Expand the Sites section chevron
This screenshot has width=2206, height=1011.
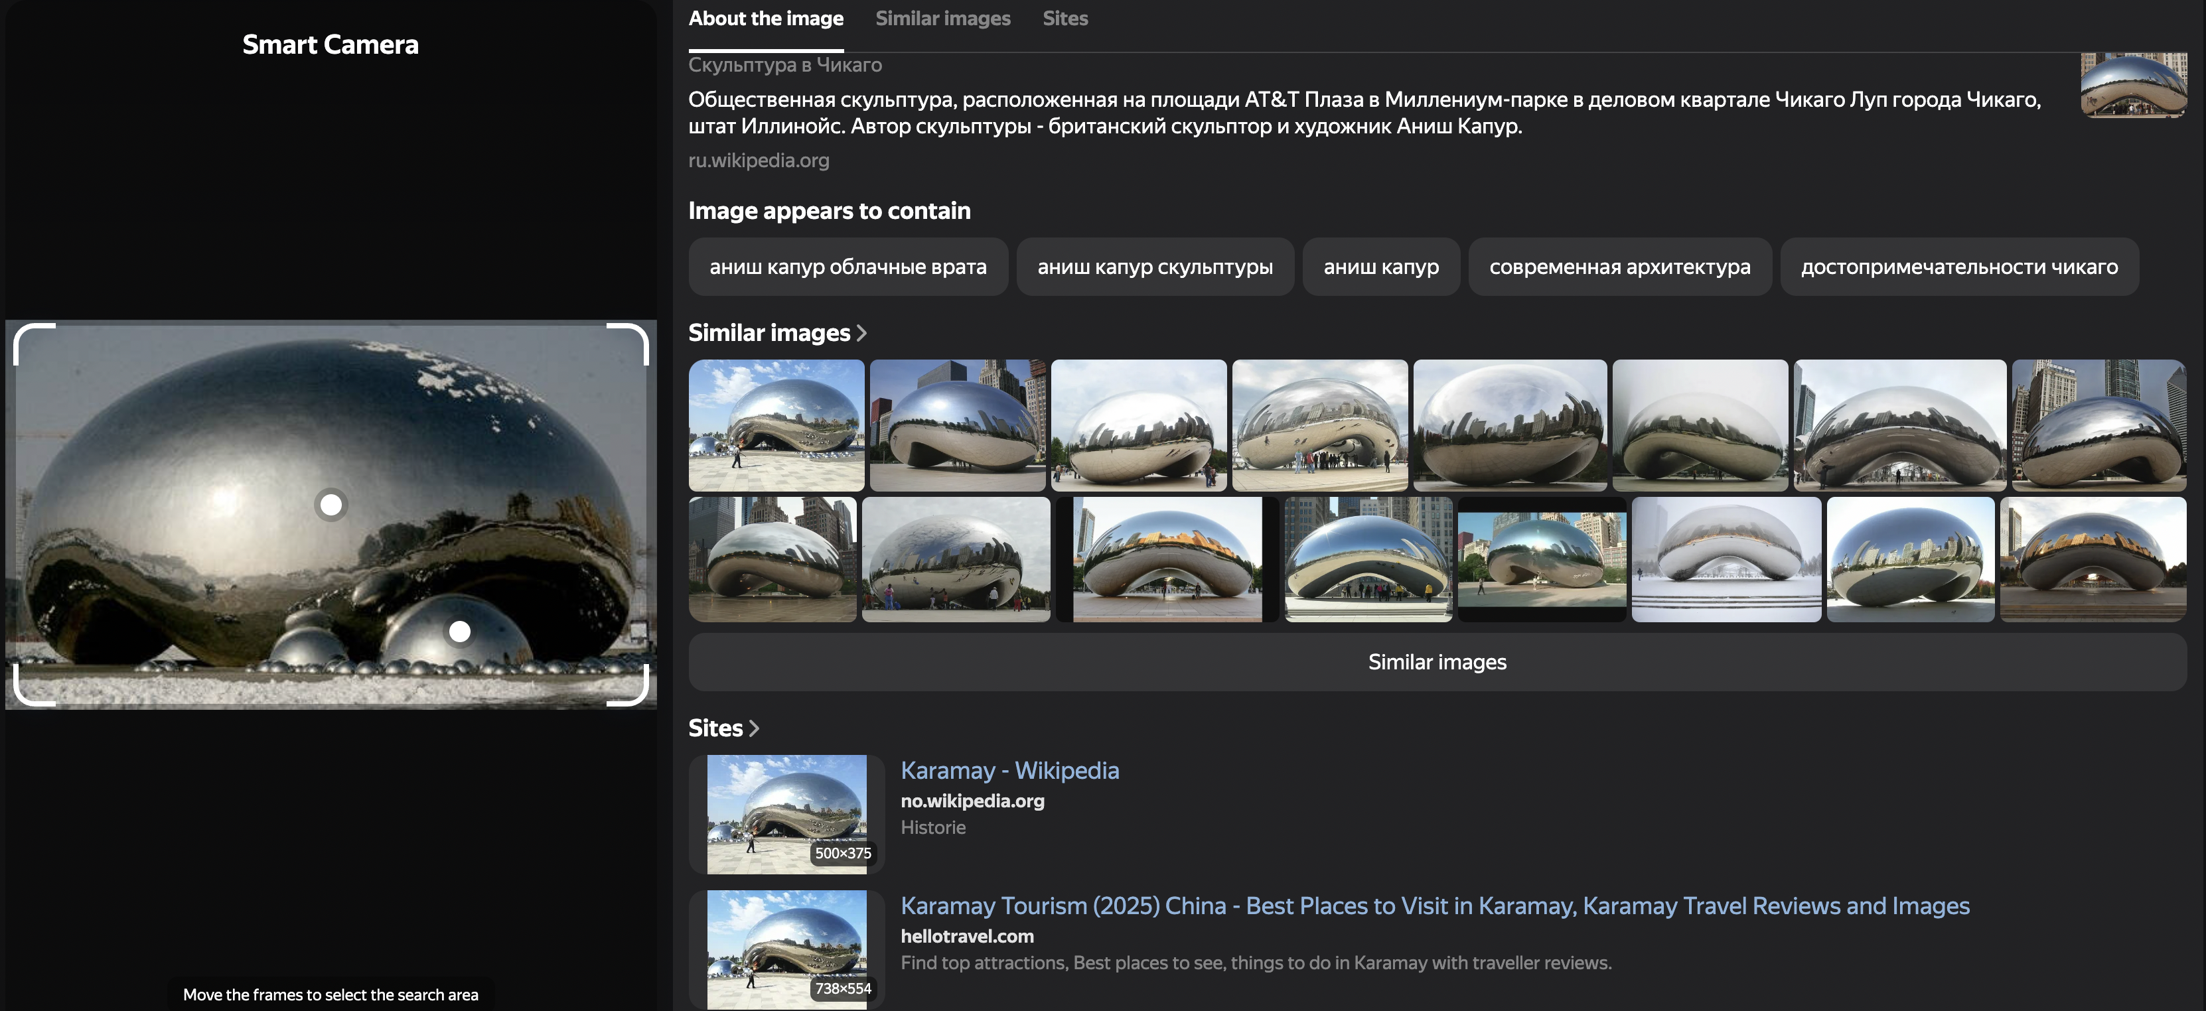(754, 728)
